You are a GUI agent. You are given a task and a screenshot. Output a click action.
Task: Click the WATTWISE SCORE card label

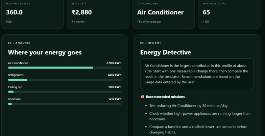coord(214,4)
